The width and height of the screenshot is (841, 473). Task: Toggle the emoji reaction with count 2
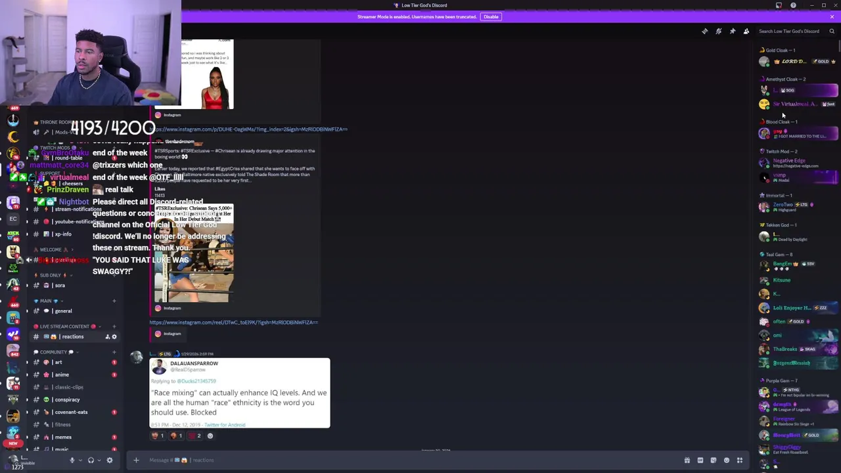click(x=194, y=436)
